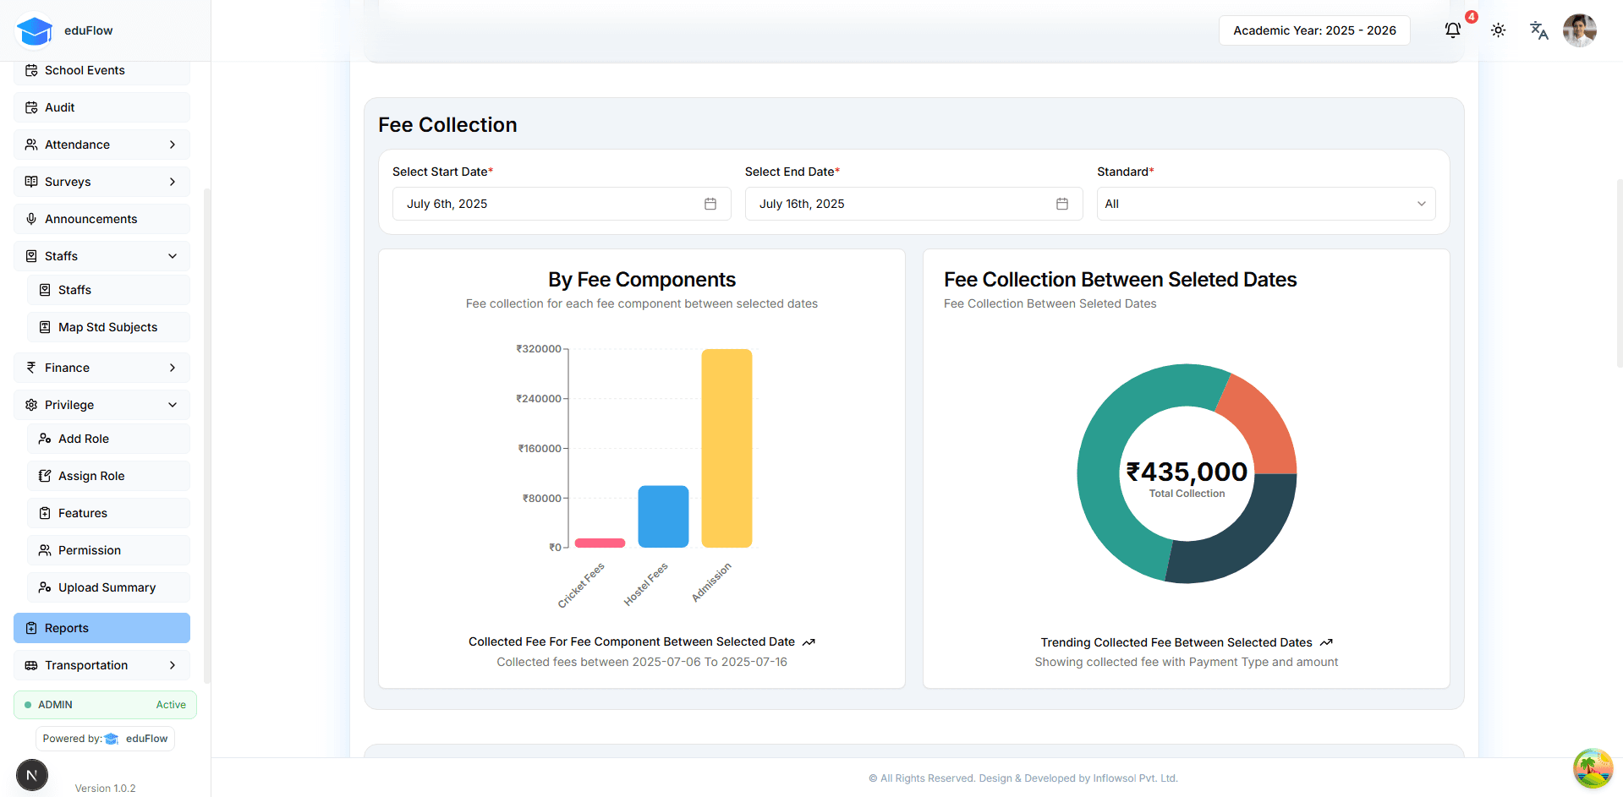The height and width of the screenshot is (797, 1623).
Task: Click the eduFlow graduation cap logo
Action: point(35,31)
